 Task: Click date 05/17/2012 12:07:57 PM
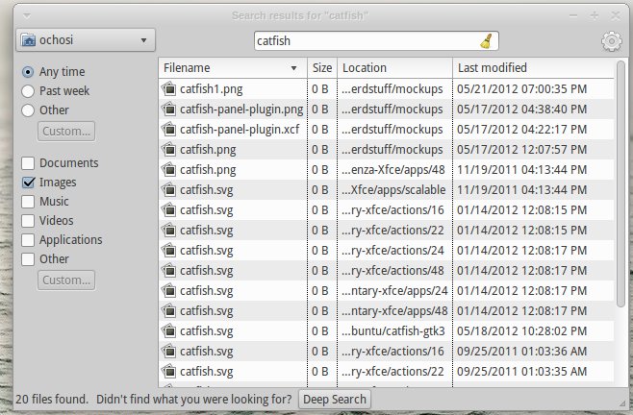tap(521, 150)
